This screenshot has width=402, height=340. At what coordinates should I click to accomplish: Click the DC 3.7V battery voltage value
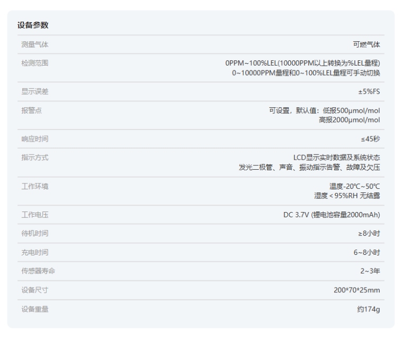(332, 215)
